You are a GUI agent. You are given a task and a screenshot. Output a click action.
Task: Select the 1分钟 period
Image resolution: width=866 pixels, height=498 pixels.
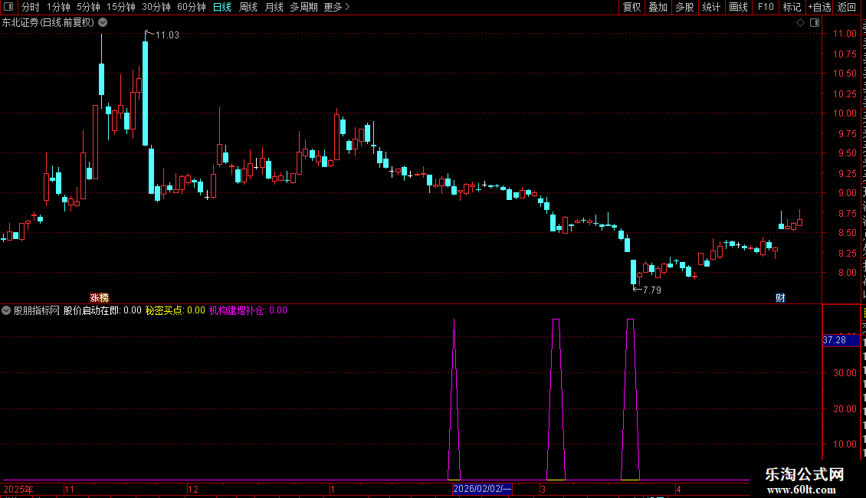click(58, 7)
